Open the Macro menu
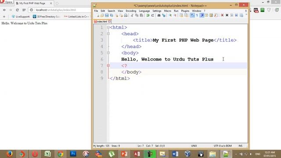This screenshot has height=158, width=281. (168, 11)
